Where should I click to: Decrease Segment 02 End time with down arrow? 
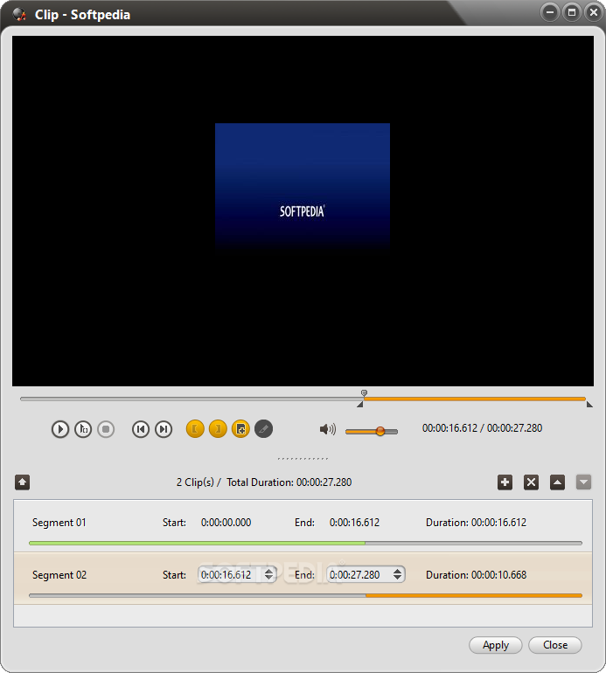tap(397, 578)
